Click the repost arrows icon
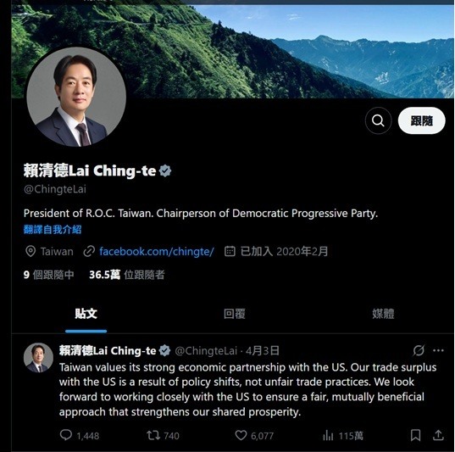The width and height of the screenshot is (455, 452). click(x=153, y=435)
